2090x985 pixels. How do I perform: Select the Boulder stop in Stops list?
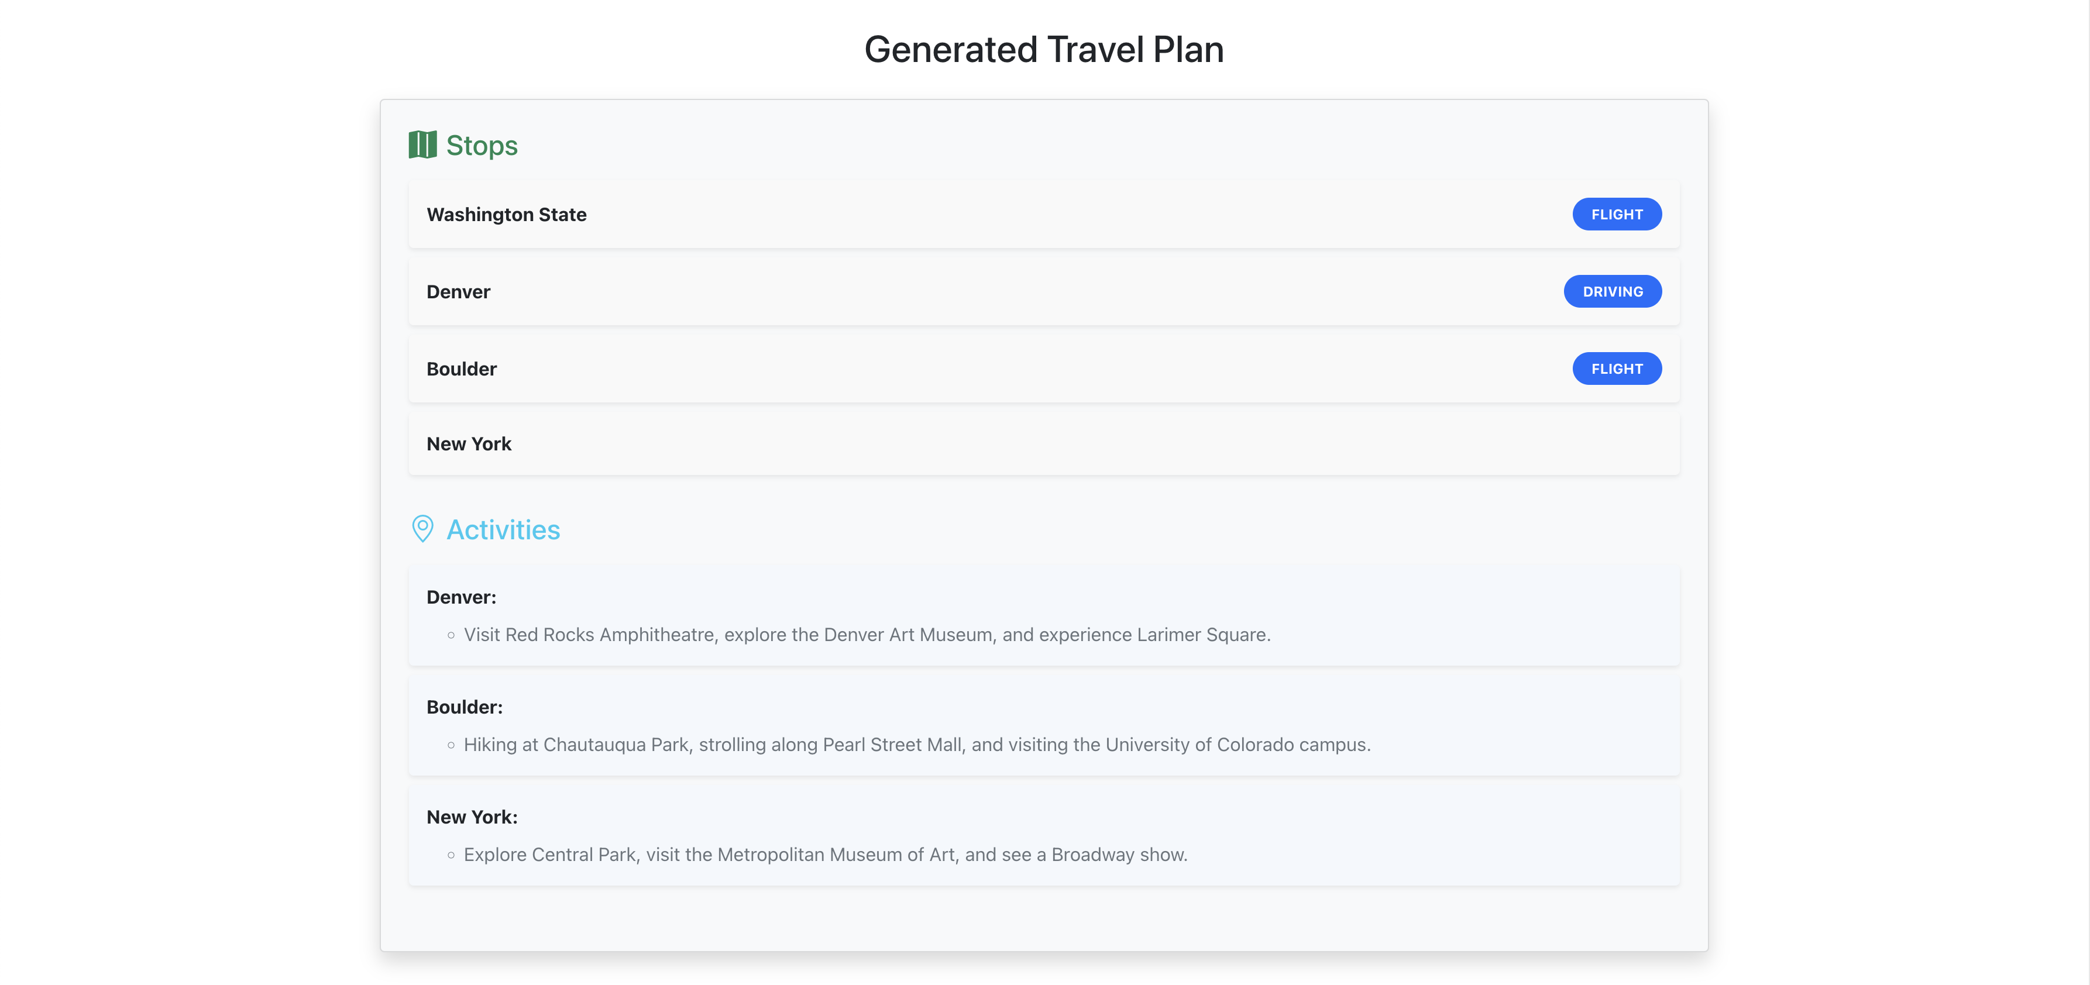click(462, 368)
